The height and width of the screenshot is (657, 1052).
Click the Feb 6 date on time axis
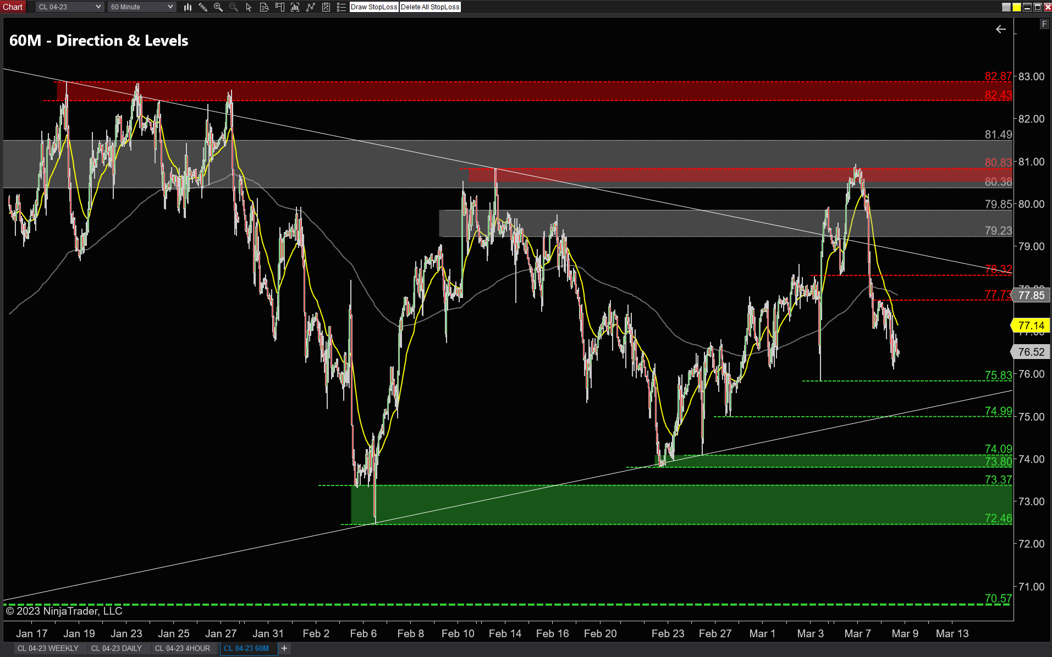click(363, 633)
